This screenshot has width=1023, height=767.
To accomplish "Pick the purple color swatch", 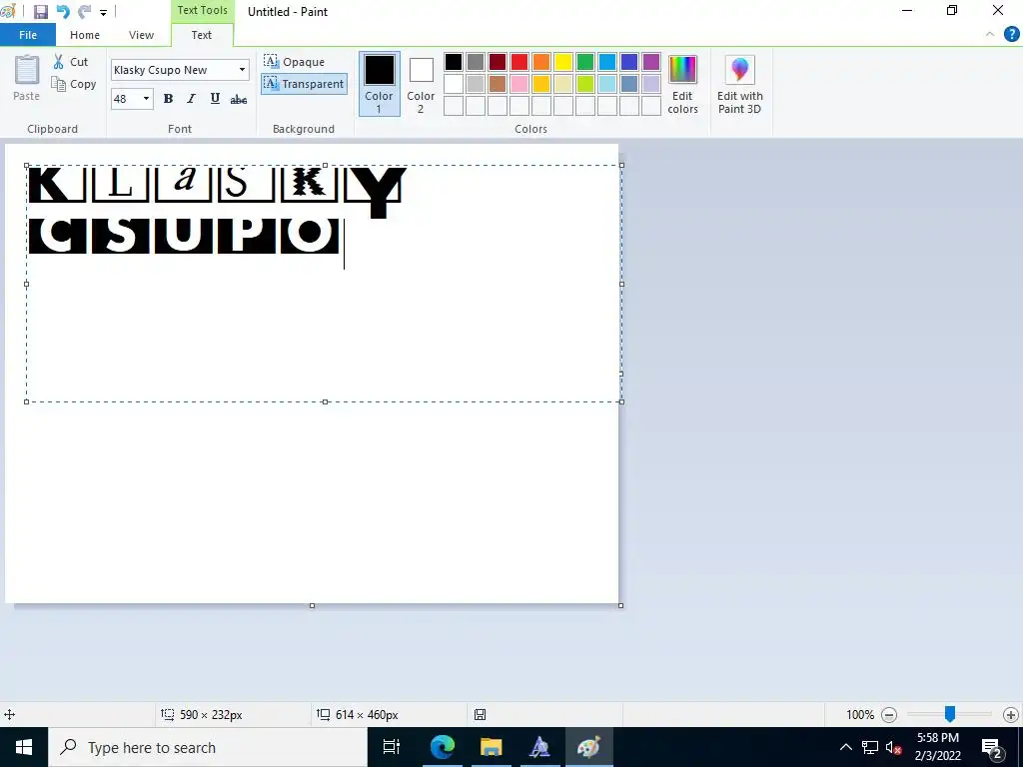I will click(x=651, y=62).
